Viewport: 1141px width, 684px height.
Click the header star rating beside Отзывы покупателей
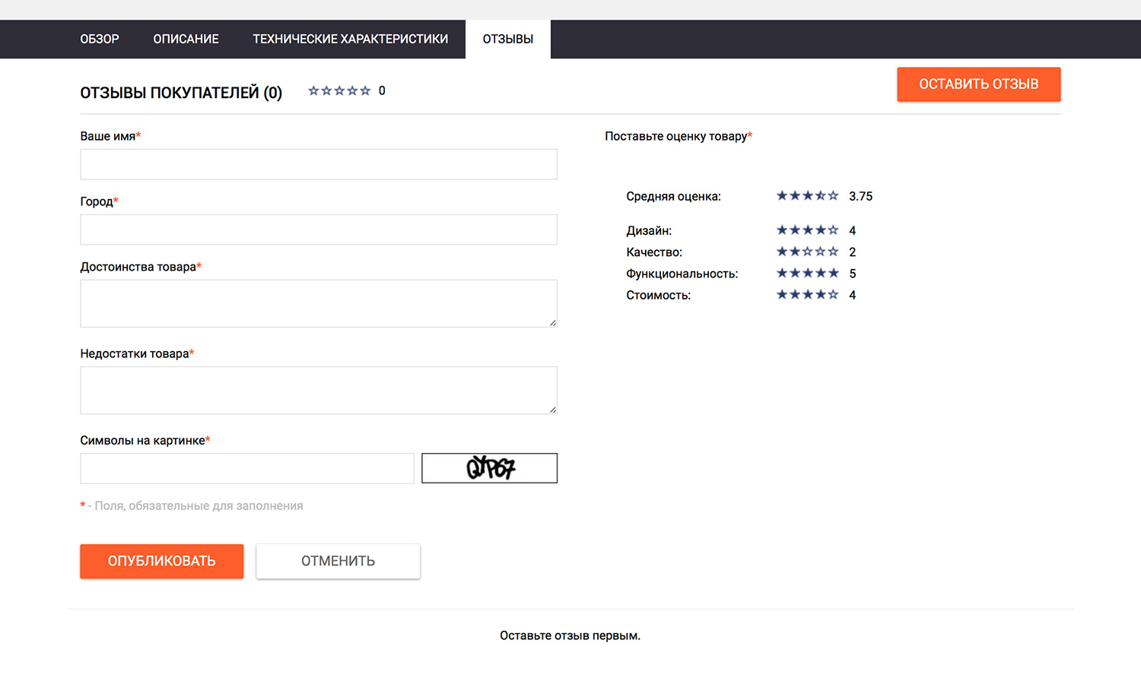tap(339, 91)
